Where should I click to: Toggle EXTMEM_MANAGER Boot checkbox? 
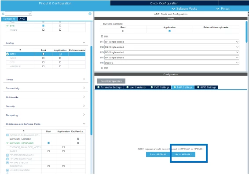pos(48,143)
